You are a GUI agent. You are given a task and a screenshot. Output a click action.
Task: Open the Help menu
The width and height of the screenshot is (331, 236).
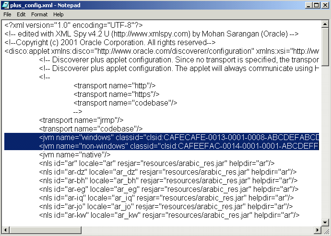pos(58,14)
